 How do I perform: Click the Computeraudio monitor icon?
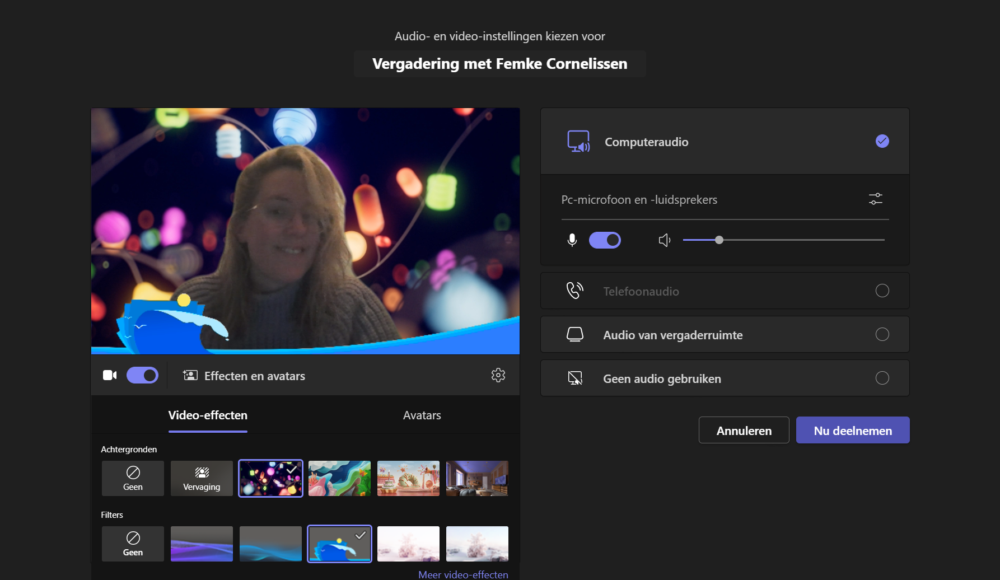578,141
